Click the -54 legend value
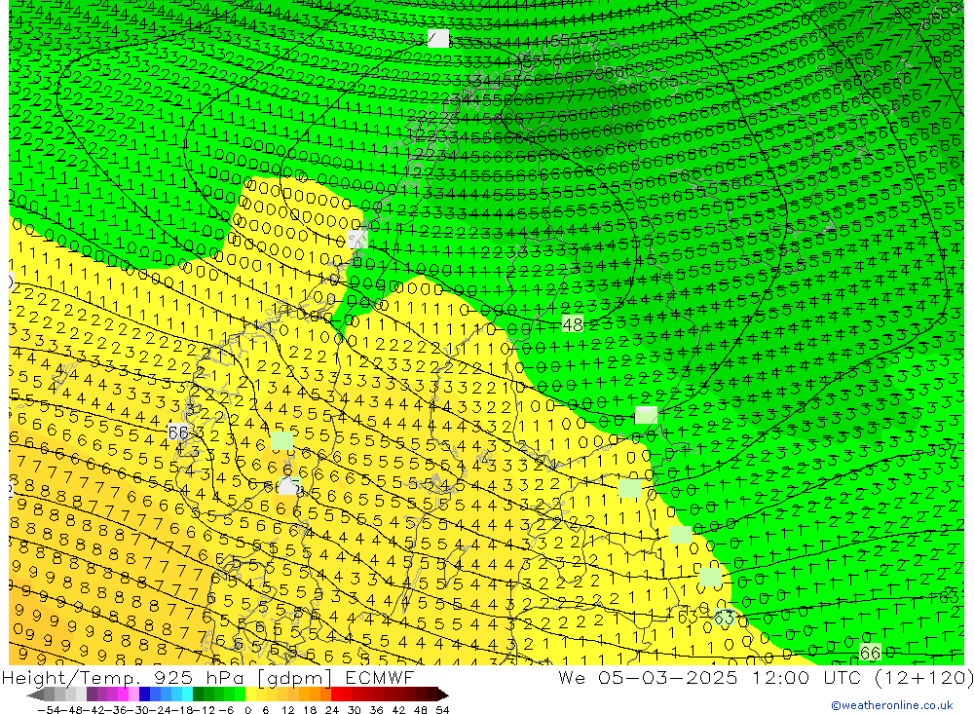Viewport: 974px width, 714px height. [50, 710]
